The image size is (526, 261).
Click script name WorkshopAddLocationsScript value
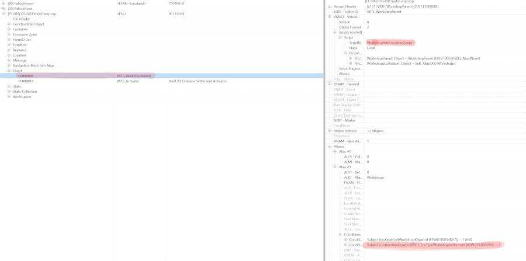coord(389,43)
